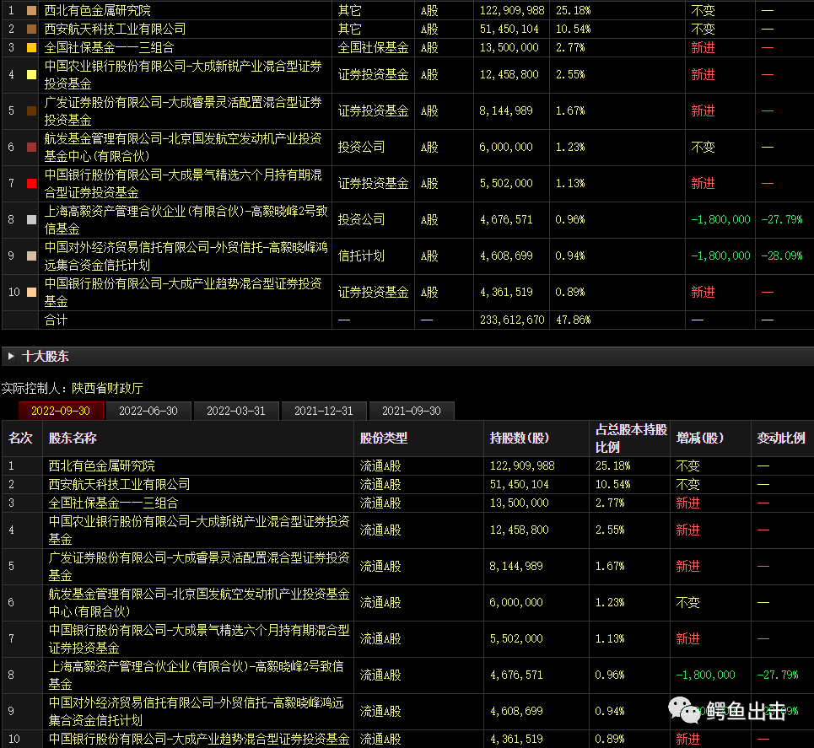Screen dimensions: 814x748
Task: Click the 股东名称 column header
Action: click(73, 439)
